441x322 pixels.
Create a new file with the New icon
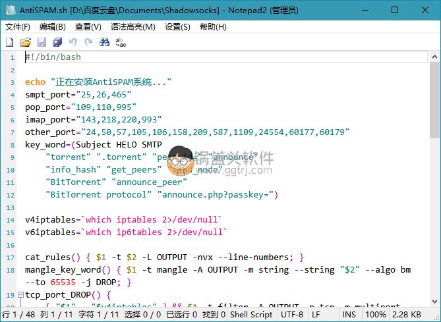(x=10, y=42)
